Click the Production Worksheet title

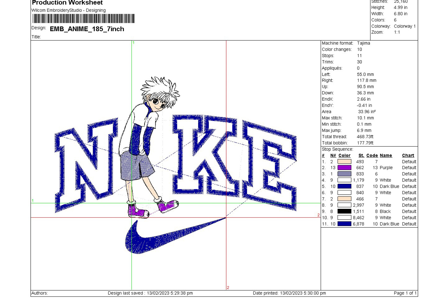[x=67, y=3]
